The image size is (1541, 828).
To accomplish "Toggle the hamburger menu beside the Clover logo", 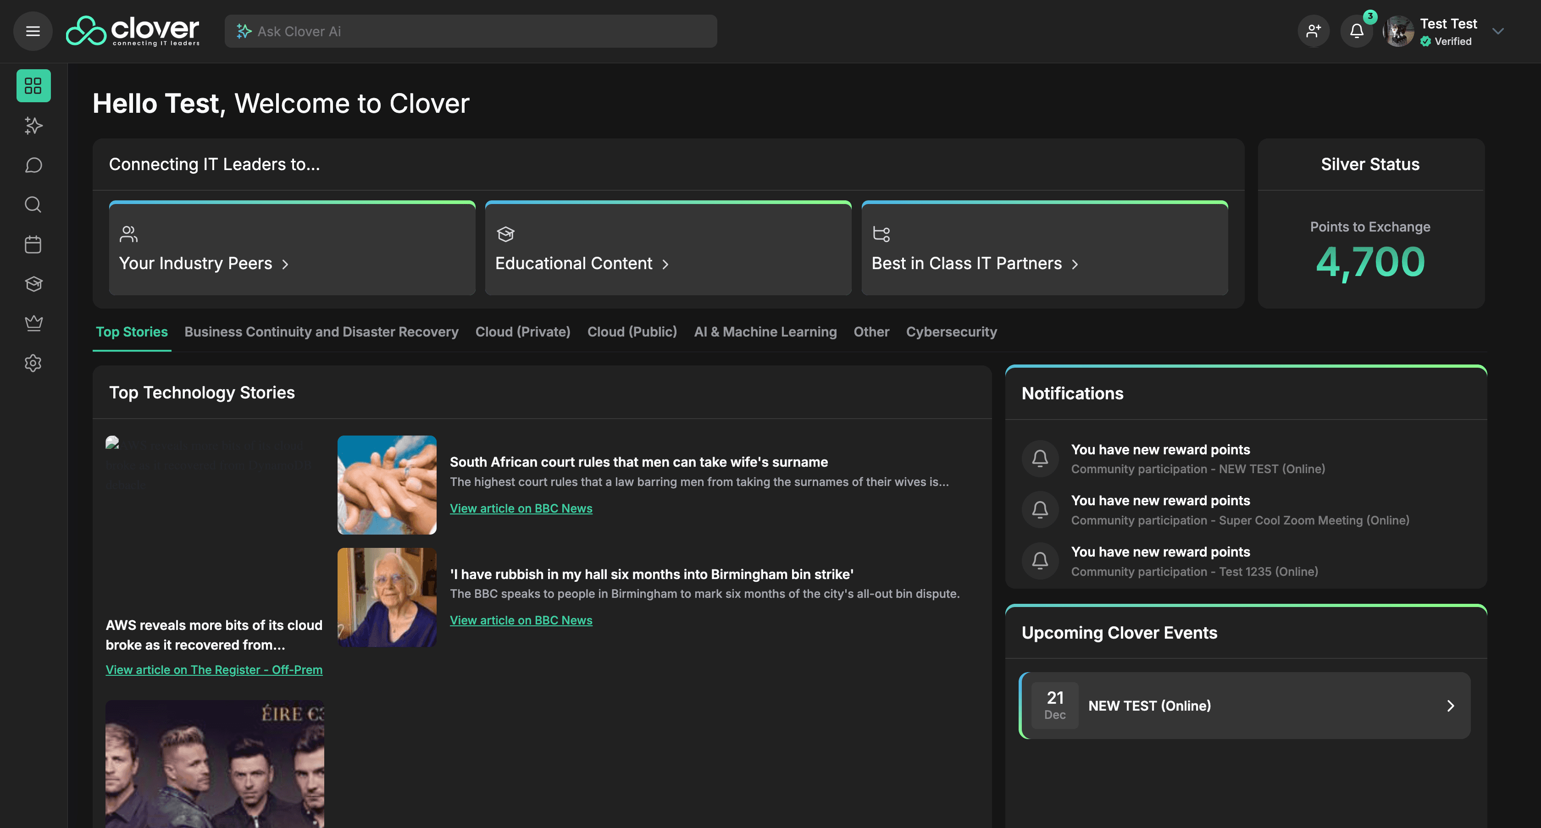I will click(33, 31).
